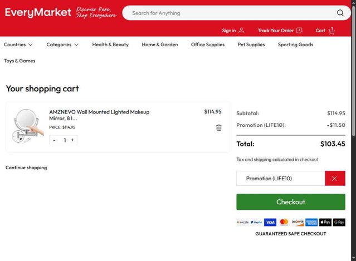Decrease mirror quantity with minus button

tap(54, 140)
